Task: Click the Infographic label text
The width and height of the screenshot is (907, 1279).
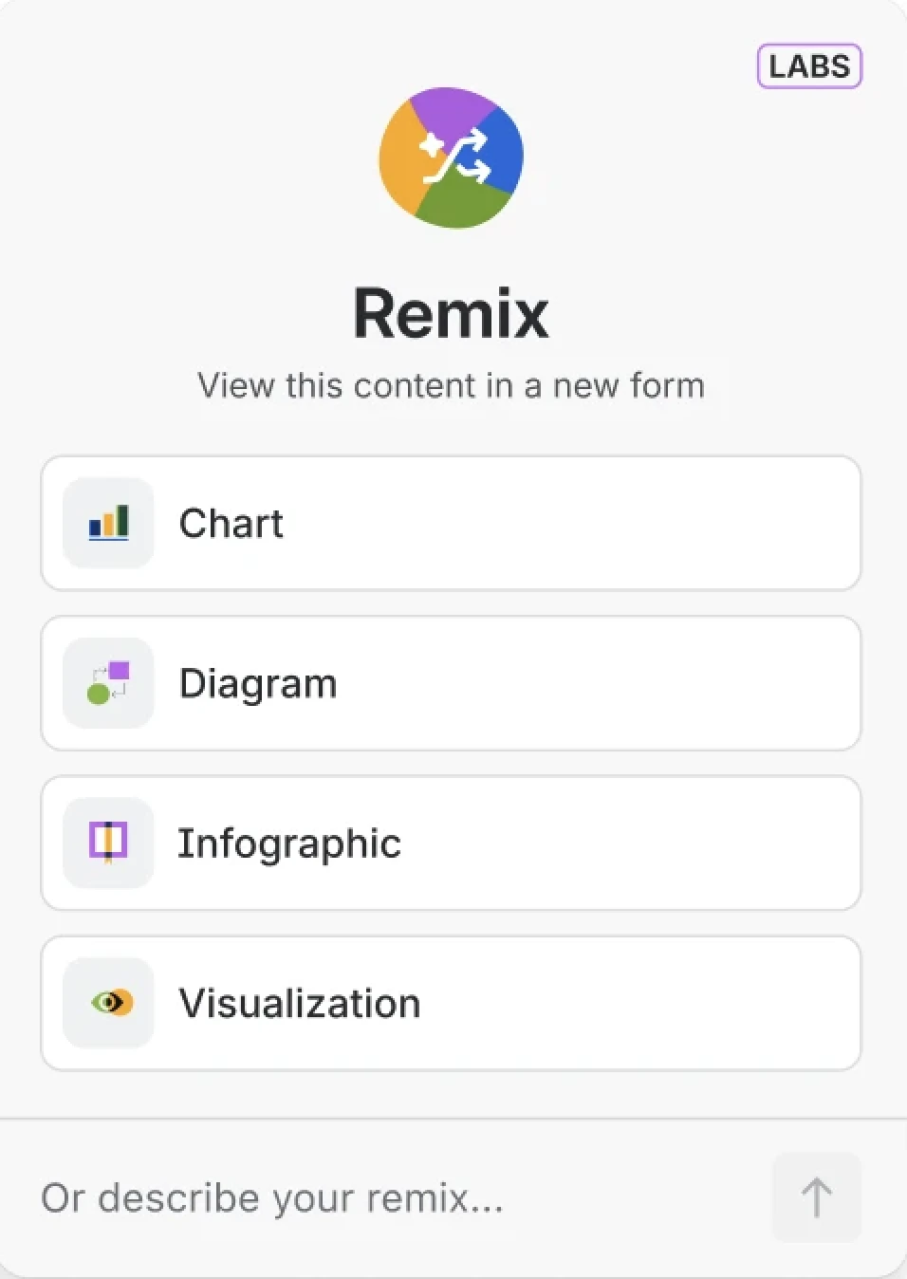Action: click(289, 843)
